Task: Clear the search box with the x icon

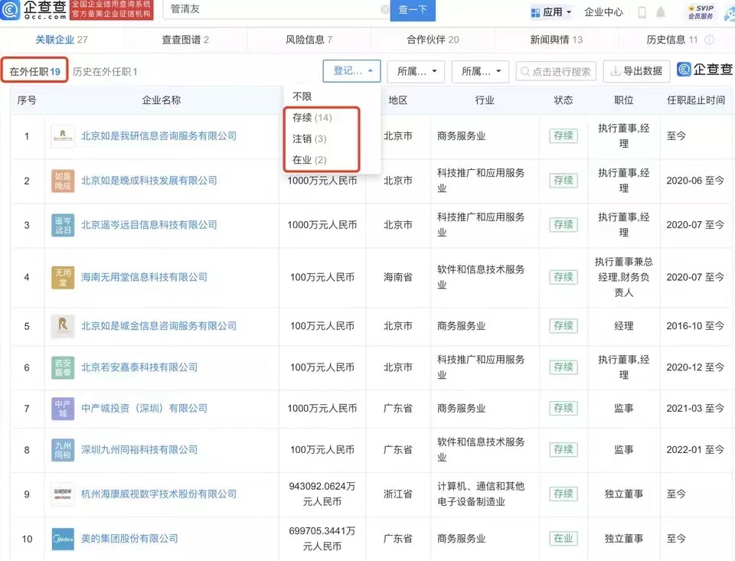Action: [385, 9]
